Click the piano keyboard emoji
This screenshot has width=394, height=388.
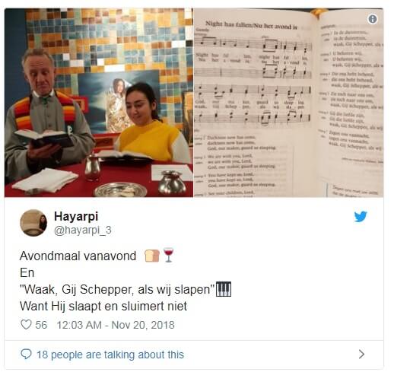pos(223,289)
